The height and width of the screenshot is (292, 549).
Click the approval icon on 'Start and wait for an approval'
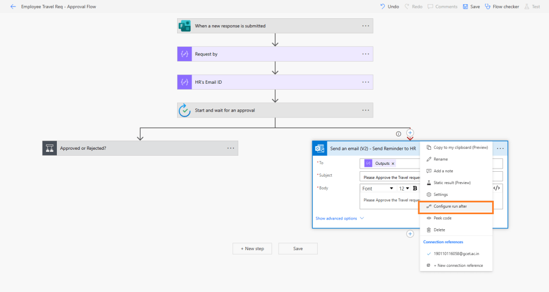pyautogui.click(x=185, y=110)
